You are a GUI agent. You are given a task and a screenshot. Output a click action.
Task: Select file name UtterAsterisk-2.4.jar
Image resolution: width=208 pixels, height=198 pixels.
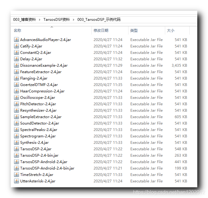coord(38,181)
